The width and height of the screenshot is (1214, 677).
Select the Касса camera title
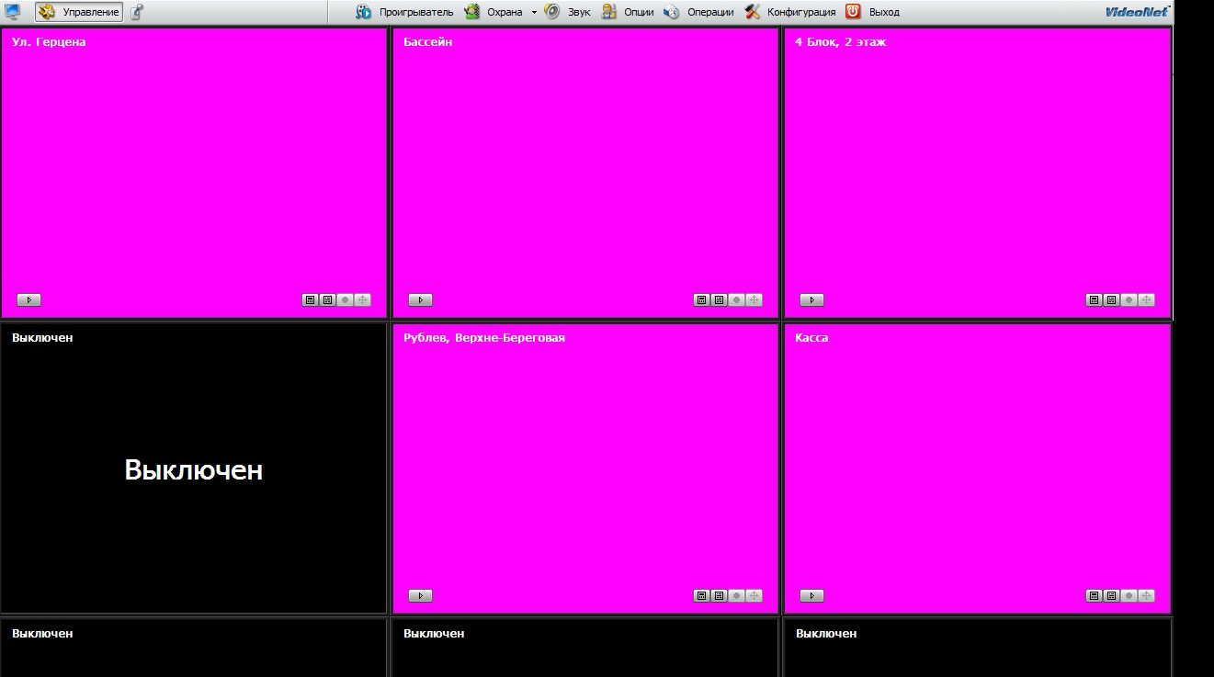[811, 338]
